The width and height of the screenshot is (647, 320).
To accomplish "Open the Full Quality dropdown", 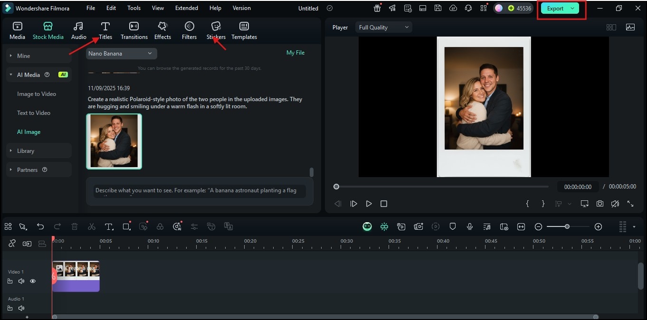I will click(x=383, y=27).
